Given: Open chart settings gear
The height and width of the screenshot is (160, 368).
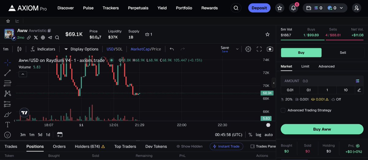Looking at the screenshot, I should click(x=248, y=49).
